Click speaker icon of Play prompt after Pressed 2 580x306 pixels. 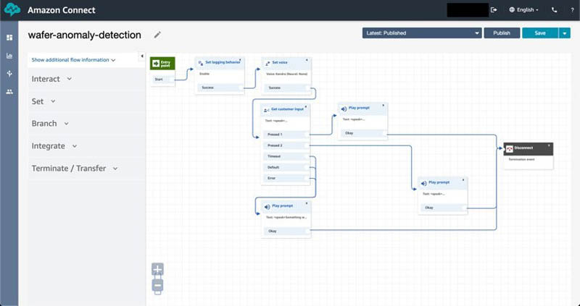coord(424,184)
